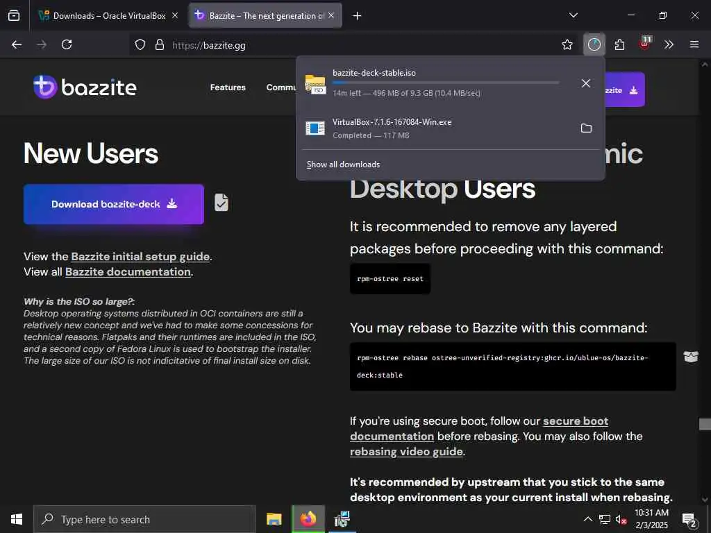The image size is (711, 533).
Task: Click the tracking protection shield icon
Action: (x=140, y=45)
